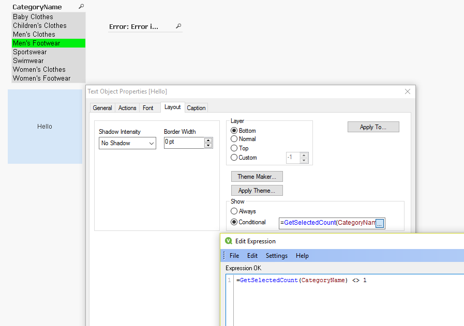This screenshot has height=326, width=464.
Task: Click the Apply To... button
Action: pyautogui.click(x=373, y=127)
